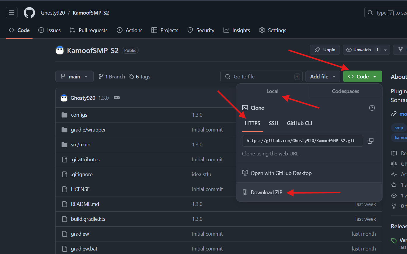Open repository Settings tab
This screenshot has height=254, width=407.
tap(273, 30)
